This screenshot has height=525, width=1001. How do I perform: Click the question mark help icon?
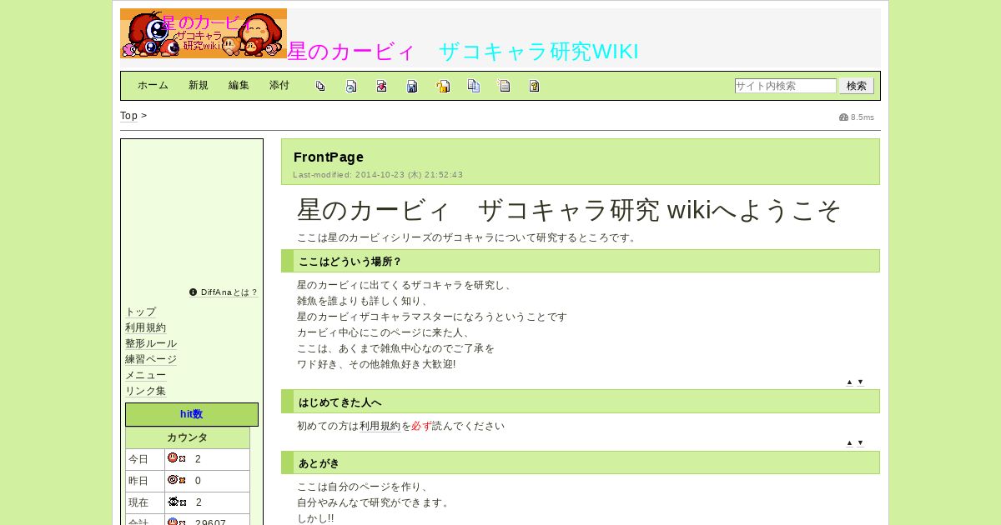[534, 86]
